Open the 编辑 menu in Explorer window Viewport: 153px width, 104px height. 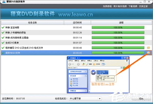pyautogui.click(x=77, y=61)
